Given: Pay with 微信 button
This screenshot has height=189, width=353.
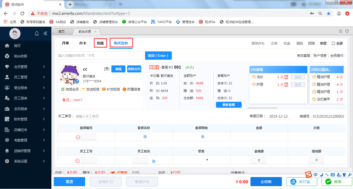Looking at the screenshot, I should pos(337,182).
